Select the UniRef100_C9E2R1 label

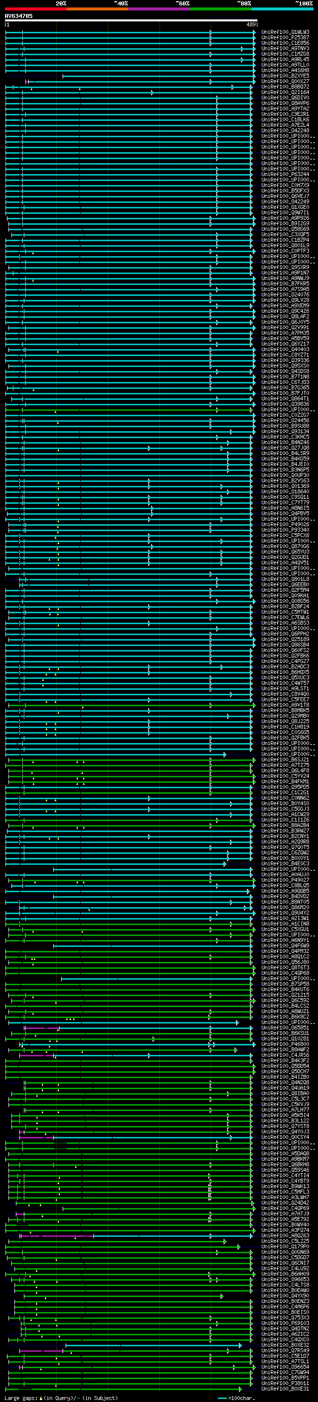(285, 114)
